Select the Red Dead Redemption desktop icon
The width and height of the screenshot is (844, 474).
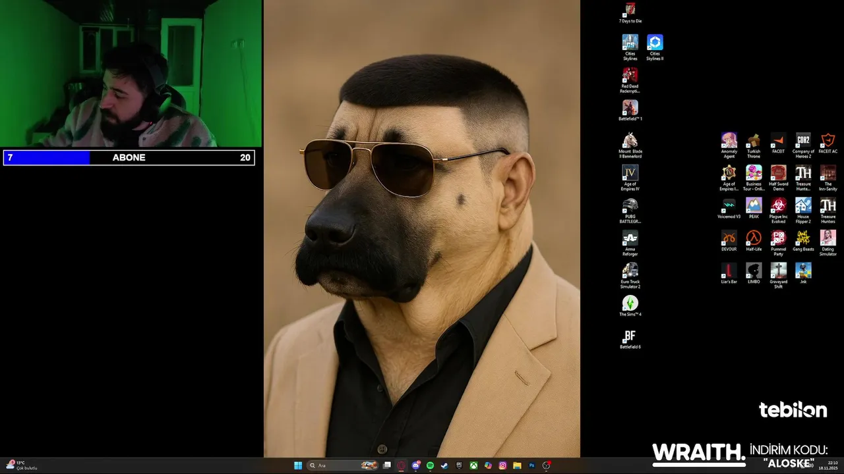630,80
